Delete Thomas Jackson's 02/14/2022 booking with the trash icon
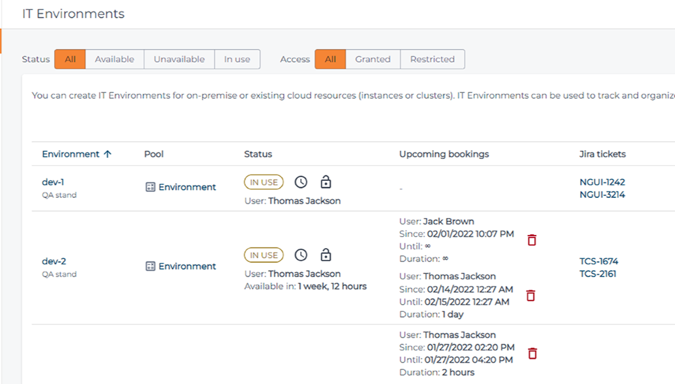Image resolution: width=675 pixels, height=384 pixels. click(x=530, y=295)
